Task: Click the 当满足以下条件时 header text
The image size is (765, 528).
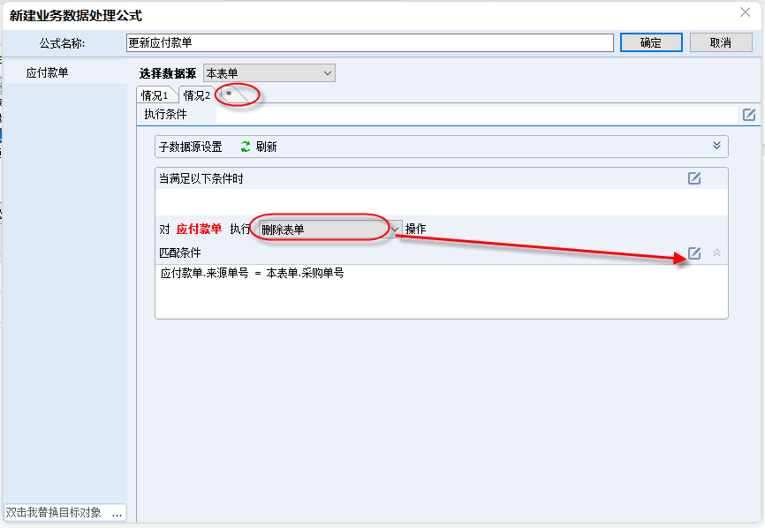Action: [201, 179]
